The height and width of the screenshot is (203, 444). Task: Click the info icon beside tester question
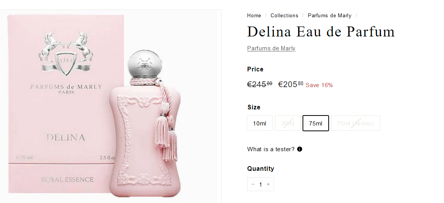click(x=299, y=149)
